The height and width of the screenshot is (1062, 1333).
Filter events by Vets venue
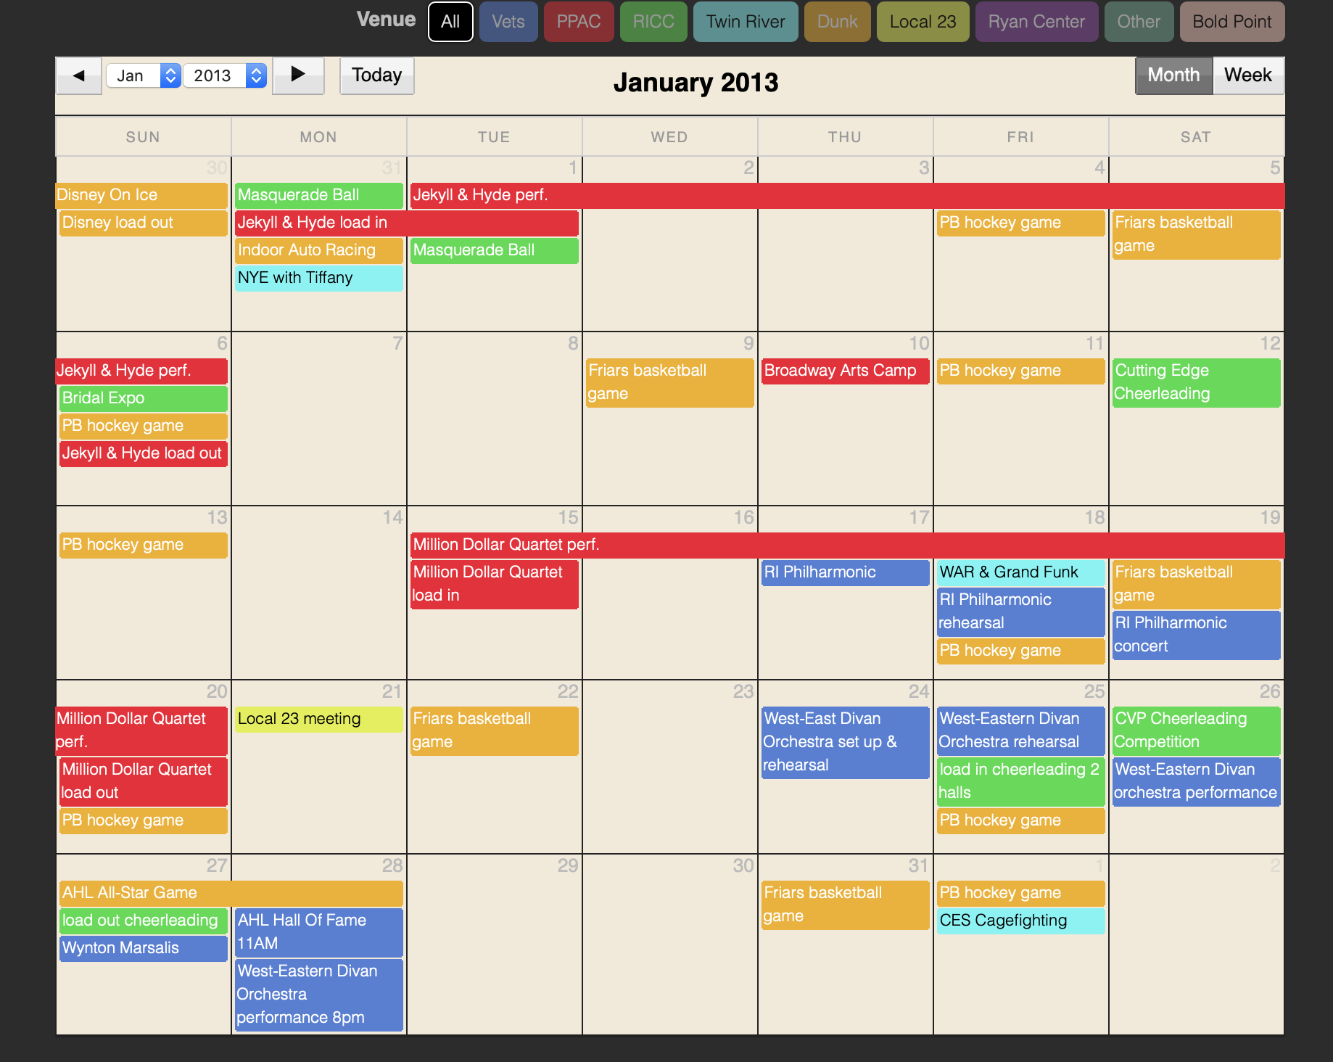coord(508,22)
